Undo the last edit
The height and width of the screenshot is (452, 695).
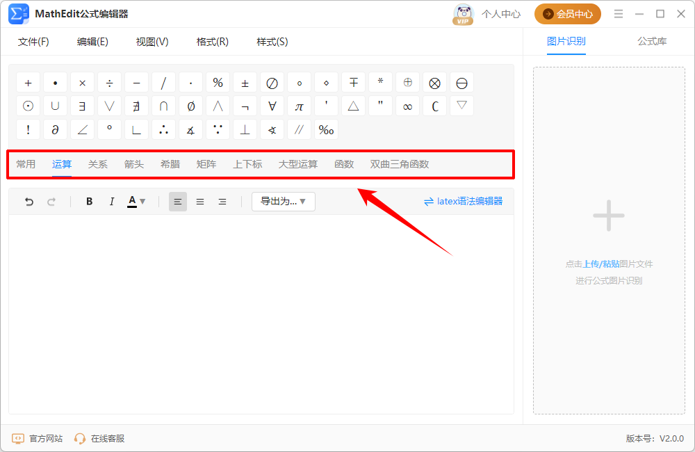tap(28, 202)
